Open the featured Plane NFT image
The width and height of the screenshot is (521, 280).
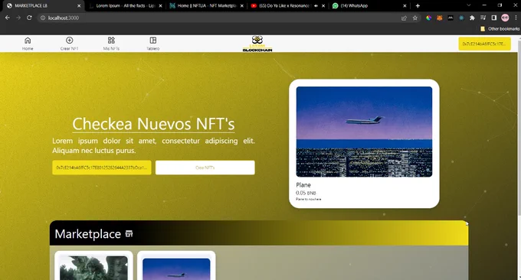[x=364, y=132]
